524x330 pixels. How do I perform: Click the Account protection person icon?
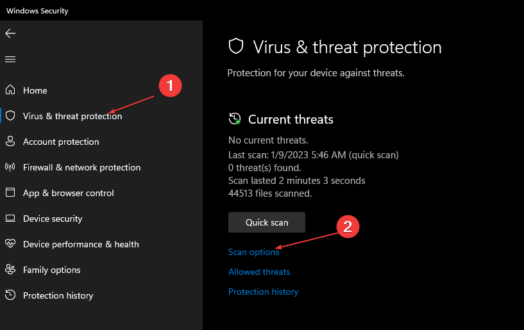[x=10, y=141]
